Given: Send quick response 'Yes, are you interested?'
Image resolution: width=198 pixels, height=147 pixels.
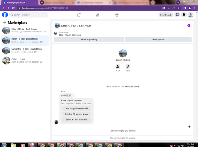Looking at the screenshot, I should 76,109.
